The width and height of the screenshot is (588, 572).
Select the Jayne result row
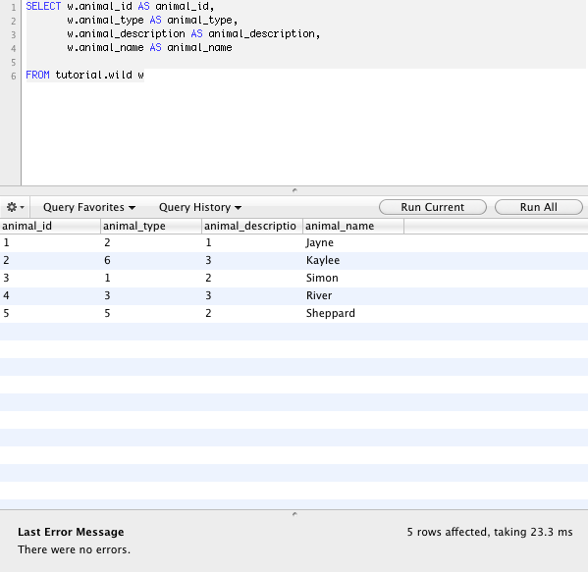click(x=294, y=243)
